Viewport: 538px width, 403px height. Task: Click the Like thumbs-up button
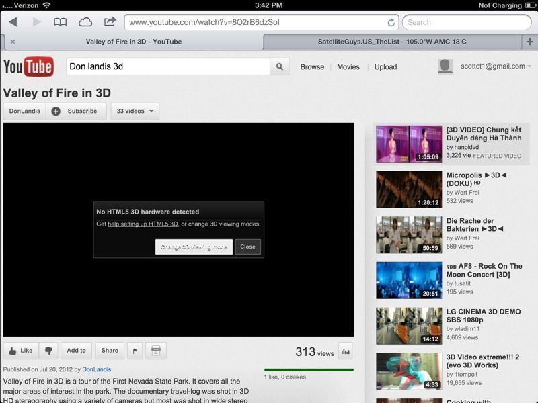coord(21,351)
